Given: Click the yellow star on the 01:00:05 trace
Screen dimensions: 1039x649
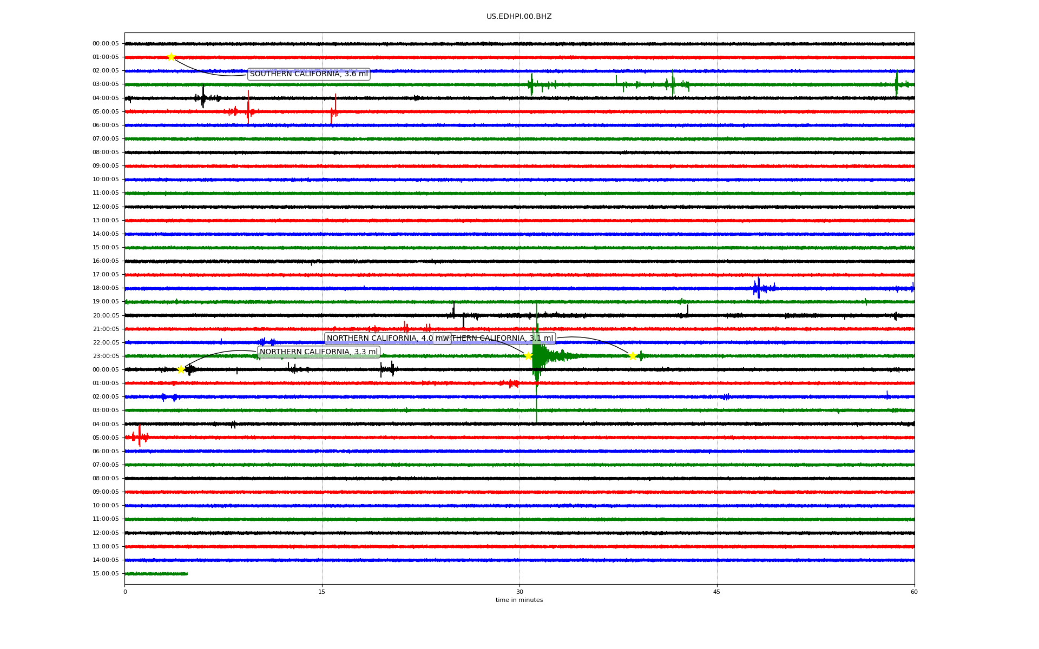Looking at the screenshot, I should click(171, 57).
